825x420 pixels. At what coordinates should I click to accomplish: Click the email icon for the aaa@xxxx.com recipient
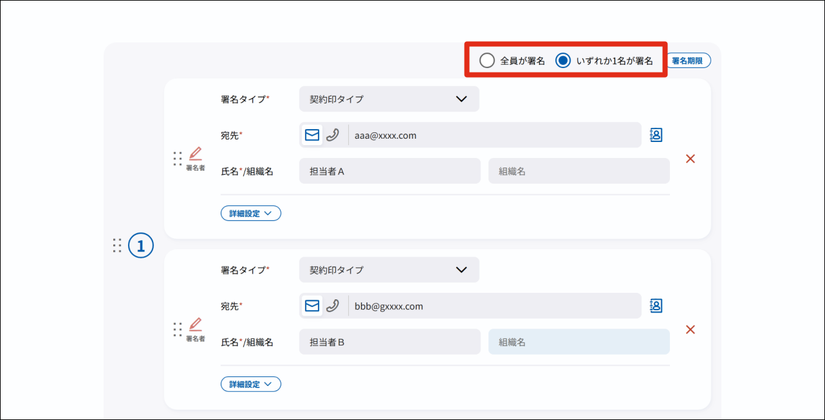tap(312, 135)
